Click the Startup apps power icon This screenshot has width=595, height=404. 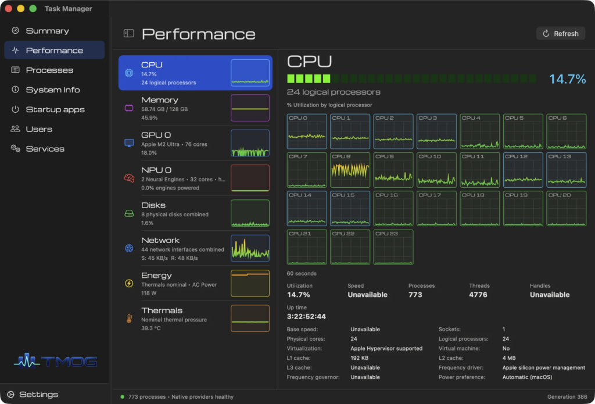[x=15, y=109]
